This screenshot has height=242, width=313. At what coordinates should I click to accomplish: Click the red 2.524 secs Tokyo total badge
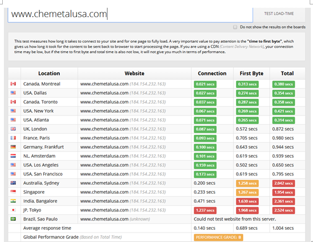click(284, 210)
